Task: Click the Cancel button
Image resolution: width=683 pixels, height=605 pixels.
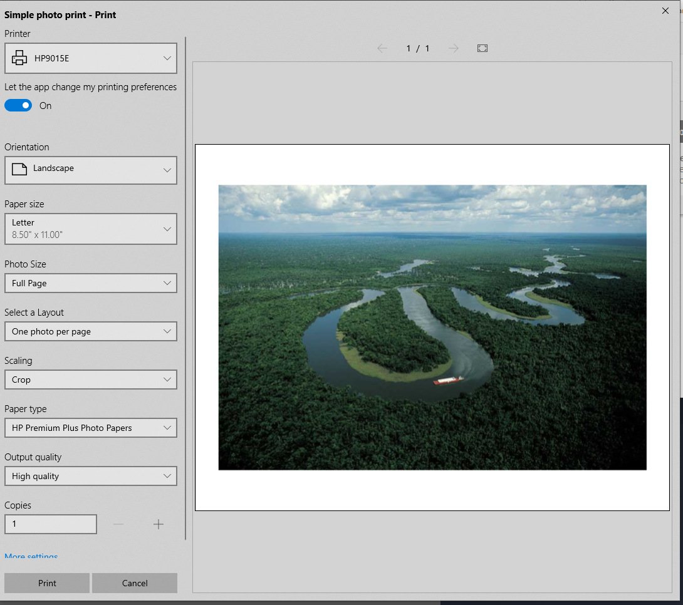Action: pyautogui.click(x=135, y=583)
